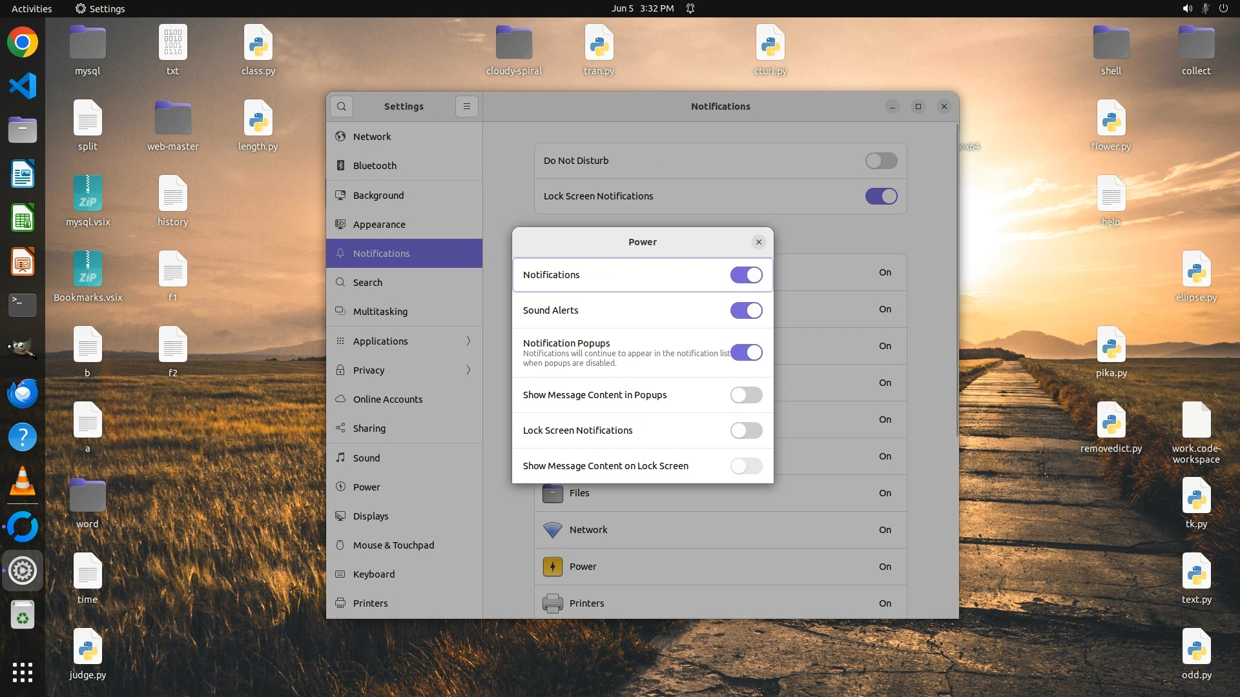Open Visual Studio Code from the dock
Viewport: 1240px width, 697px height.
click(23, 86)
